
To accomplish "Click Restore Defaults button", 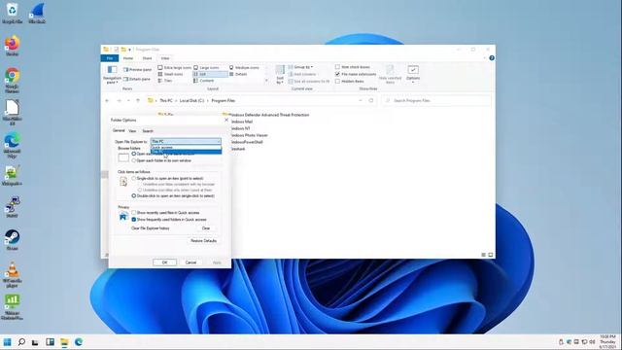I will click(x=203, y=241).
